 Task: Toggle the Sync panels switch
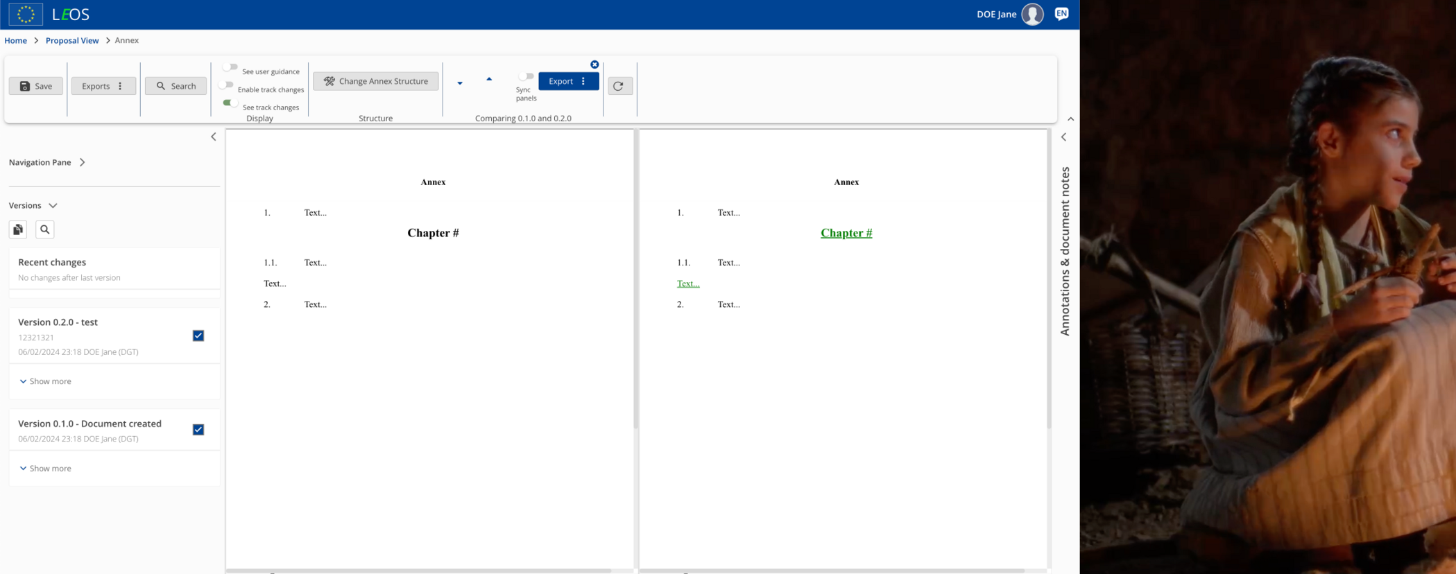(526, 76)
